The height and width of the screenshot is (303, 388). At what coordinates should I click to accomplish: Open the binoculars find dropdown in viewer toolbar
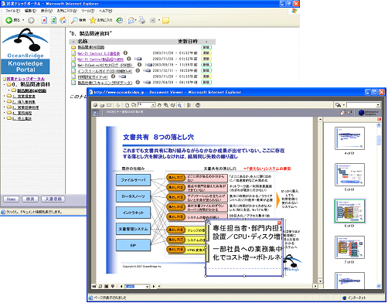pyautogui.click(x=344, y=105)
